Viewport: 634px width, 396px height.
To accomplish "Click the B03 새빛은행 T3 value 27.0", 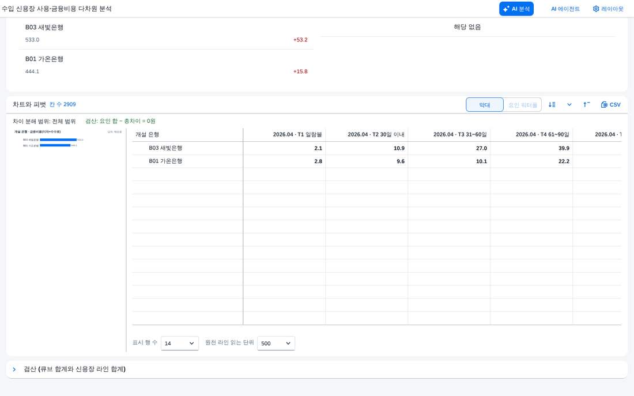I will [x=482, y=149].
